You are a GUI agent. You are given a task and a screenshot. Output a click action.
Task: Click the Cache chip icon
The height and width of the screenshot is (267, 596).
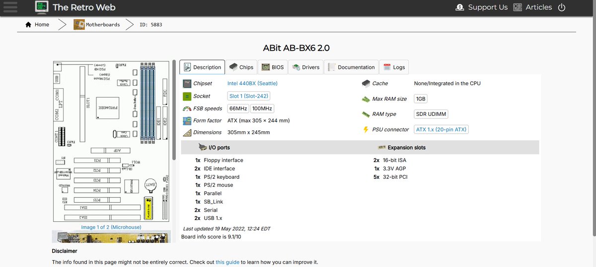pos(366,83)
